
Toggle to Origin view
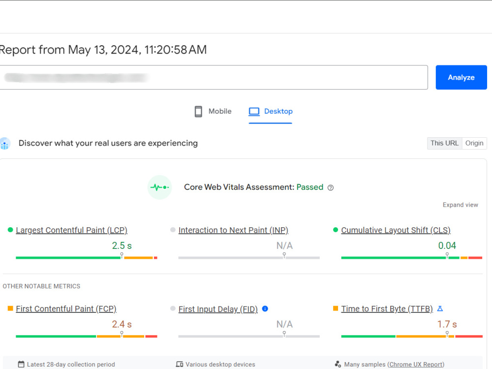click(x=474, y=143)
